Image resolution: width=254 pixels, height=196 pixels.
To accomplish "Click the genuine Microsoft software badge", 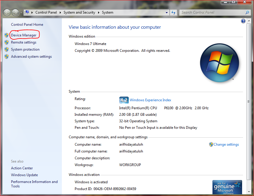I will (x=227, y=187).
